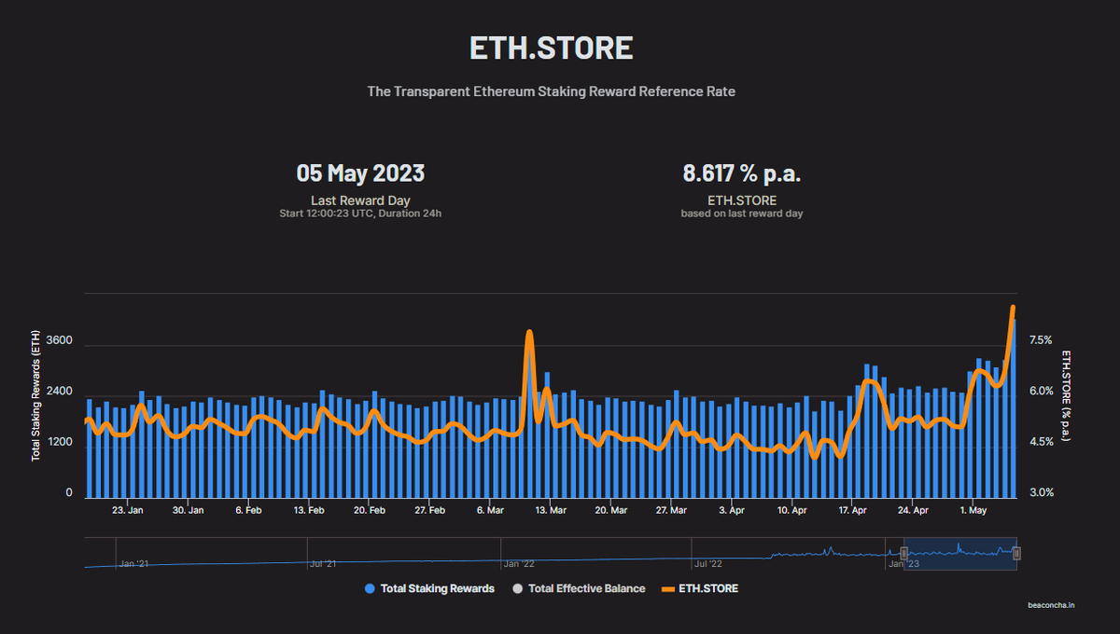
Task: Toggle the Total Effective Balance legend series
Action: coord(579,588)
